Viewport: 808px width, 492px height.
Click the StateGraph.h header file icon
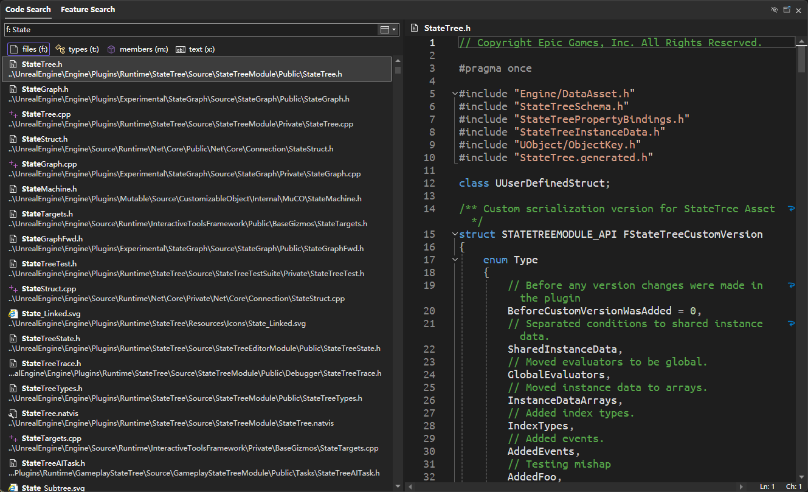[13, 89]
